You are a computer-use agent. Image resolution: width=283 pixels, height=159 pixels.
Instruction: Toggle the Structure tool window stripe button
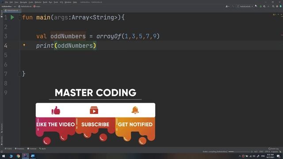coord(2,128)
